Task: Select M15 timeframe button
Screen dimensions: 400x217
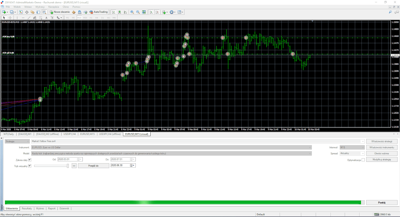Action: tap(79, 18)
